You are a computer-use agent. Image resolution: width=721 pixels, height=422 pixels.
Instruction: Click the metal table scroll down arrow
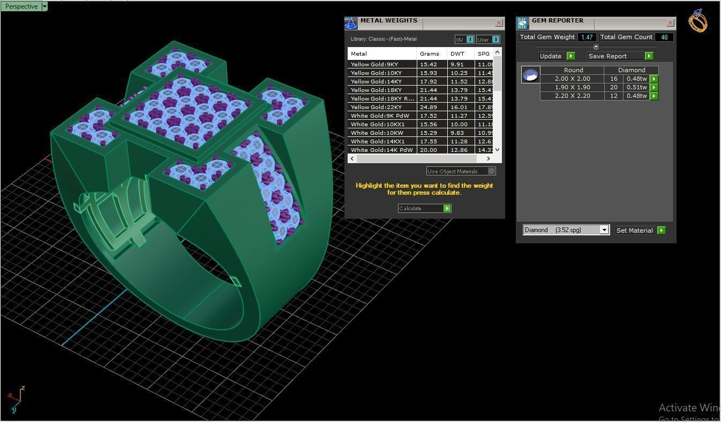click(x=497, y=150)
